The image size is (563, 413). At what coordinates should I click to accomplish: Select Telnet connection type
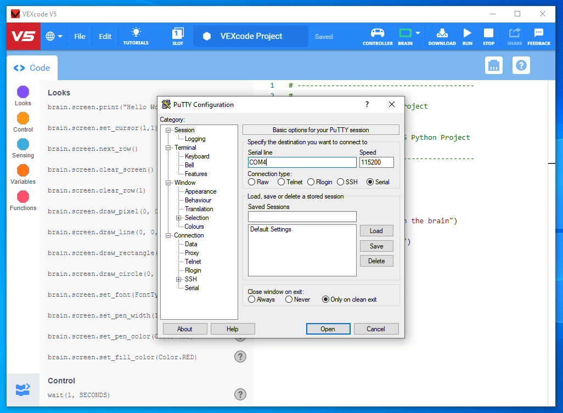[x=281, y=182]
